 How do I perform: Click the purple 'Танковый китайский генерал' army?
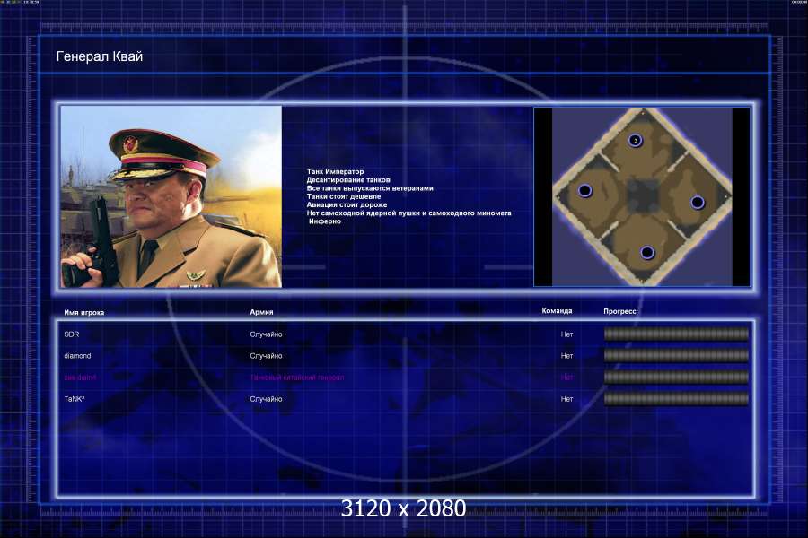pyautogui.click(x=297, y=377)
